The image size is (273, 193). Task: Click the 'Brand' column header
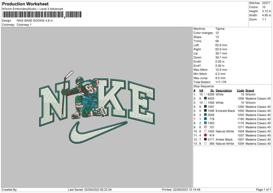pos(250,91)
